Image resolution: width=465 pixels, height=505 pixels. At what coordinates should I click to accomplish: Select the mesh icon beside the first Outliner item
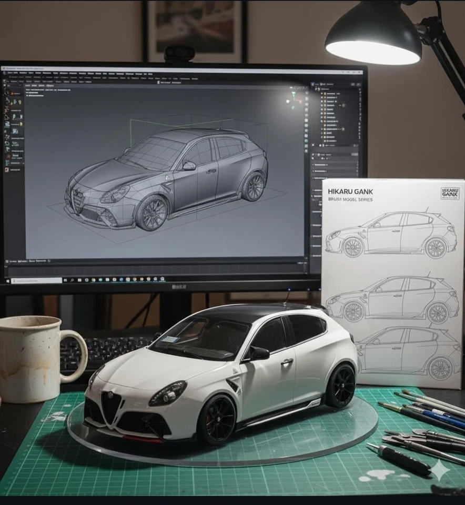(325, 94)
